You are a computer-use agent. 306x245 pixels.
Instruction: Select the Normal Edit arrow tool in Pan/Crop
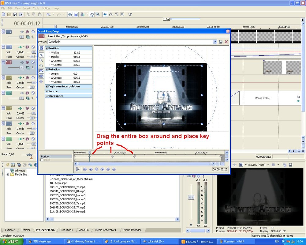41,55
